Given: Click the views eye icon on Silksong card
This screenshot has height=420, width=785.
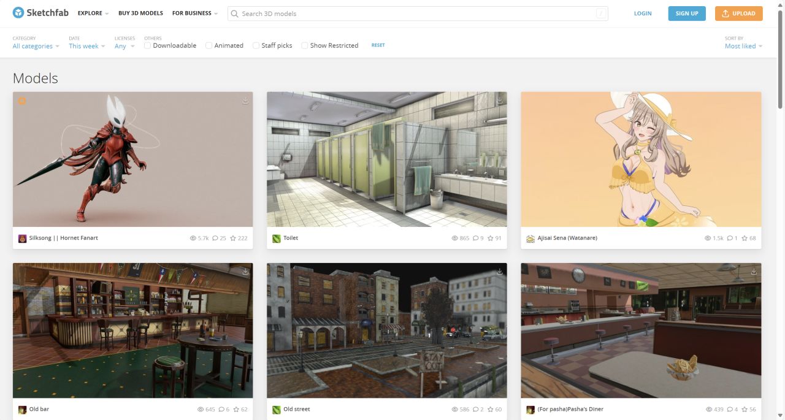Looking at the screenshot, I should 193,239.
